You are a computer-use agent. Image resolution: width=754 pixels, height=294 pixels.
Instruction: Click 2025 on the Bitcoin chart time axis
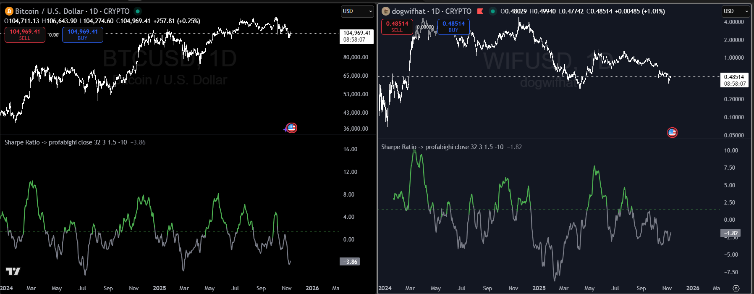click(x=160, y=288)
